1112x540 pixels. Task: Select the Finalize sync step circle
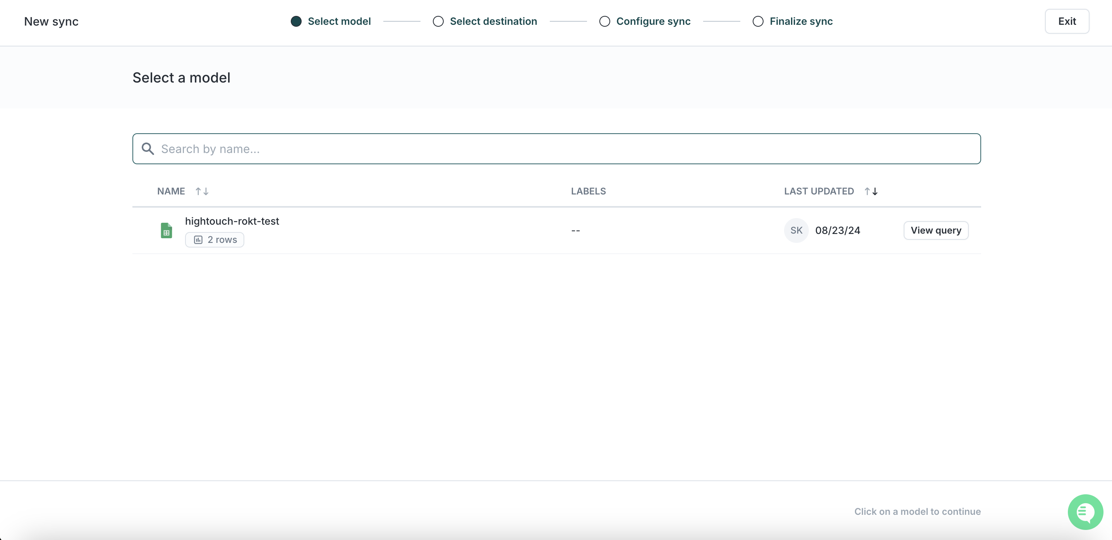[758, 21]
